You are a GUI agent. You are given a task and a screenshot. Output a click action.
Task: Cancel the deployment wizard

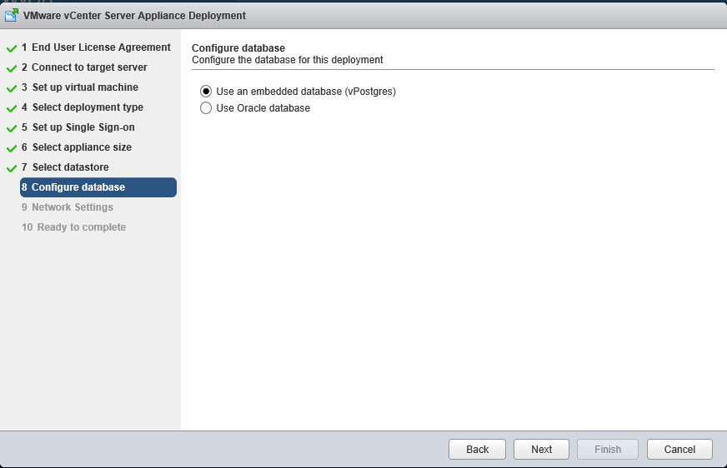pos(679,449)
